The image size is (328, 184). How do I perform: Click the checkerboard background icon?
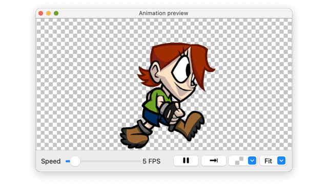[x=239, y=160]
